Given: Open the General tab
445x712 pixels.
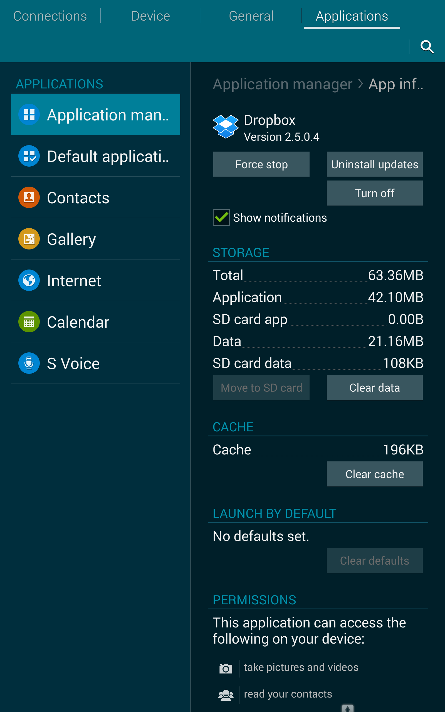Looking at the screenshot, I should point(251,16).
